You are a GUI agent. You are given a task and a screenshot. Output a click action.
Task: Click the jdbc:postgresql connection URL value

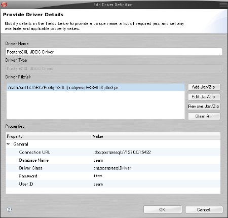click(122, 152)
